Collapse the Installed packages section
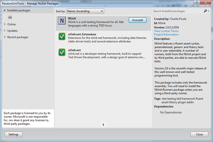This screenshot has height=142, width=213. [x=5, y=10]
